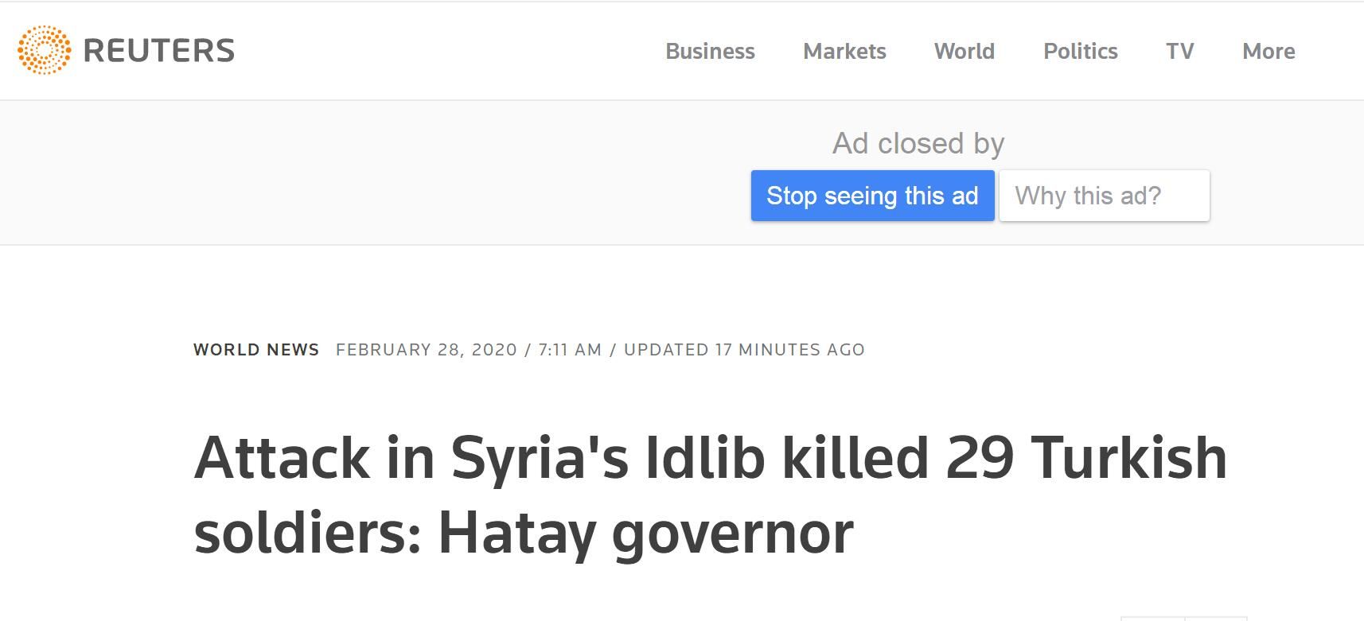
Task: Click the article date February 28, 2020
Action: (427, 350)
